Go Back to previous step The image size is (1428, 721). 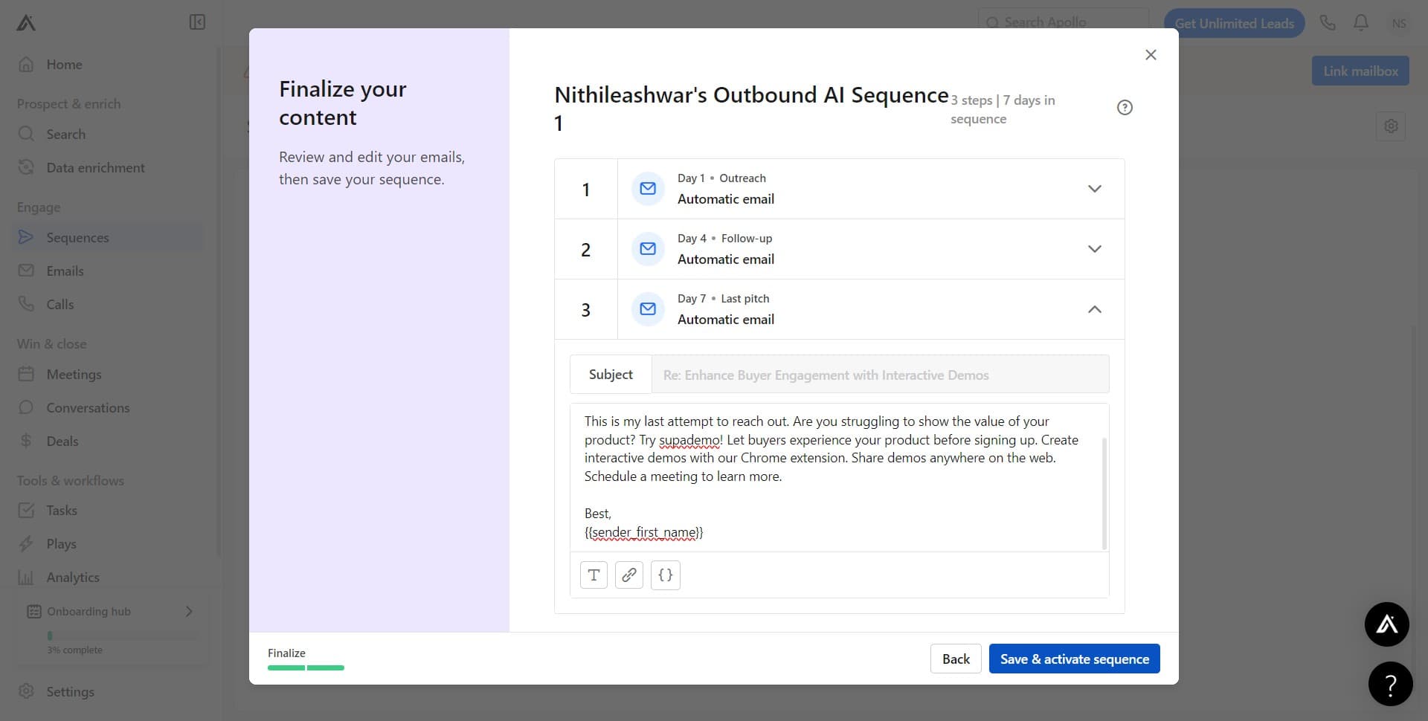[x=956, y=659]
